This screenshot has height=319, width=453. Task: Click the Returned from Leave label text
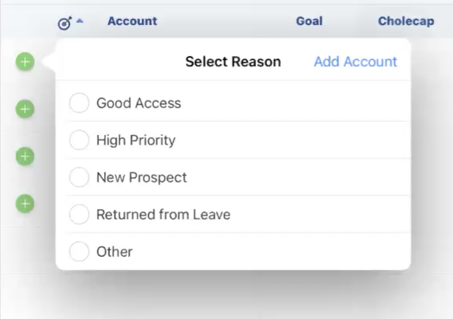[x=163, y=215]
